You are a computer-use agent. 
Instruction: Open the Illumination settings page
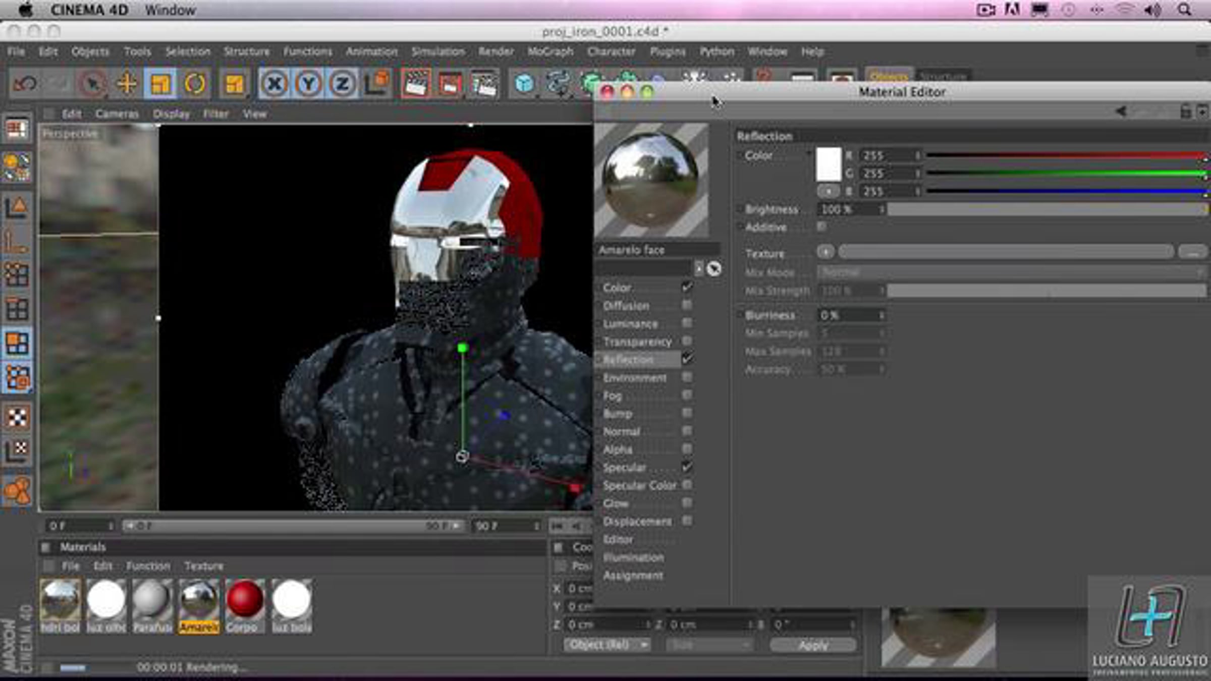(633, 557)
